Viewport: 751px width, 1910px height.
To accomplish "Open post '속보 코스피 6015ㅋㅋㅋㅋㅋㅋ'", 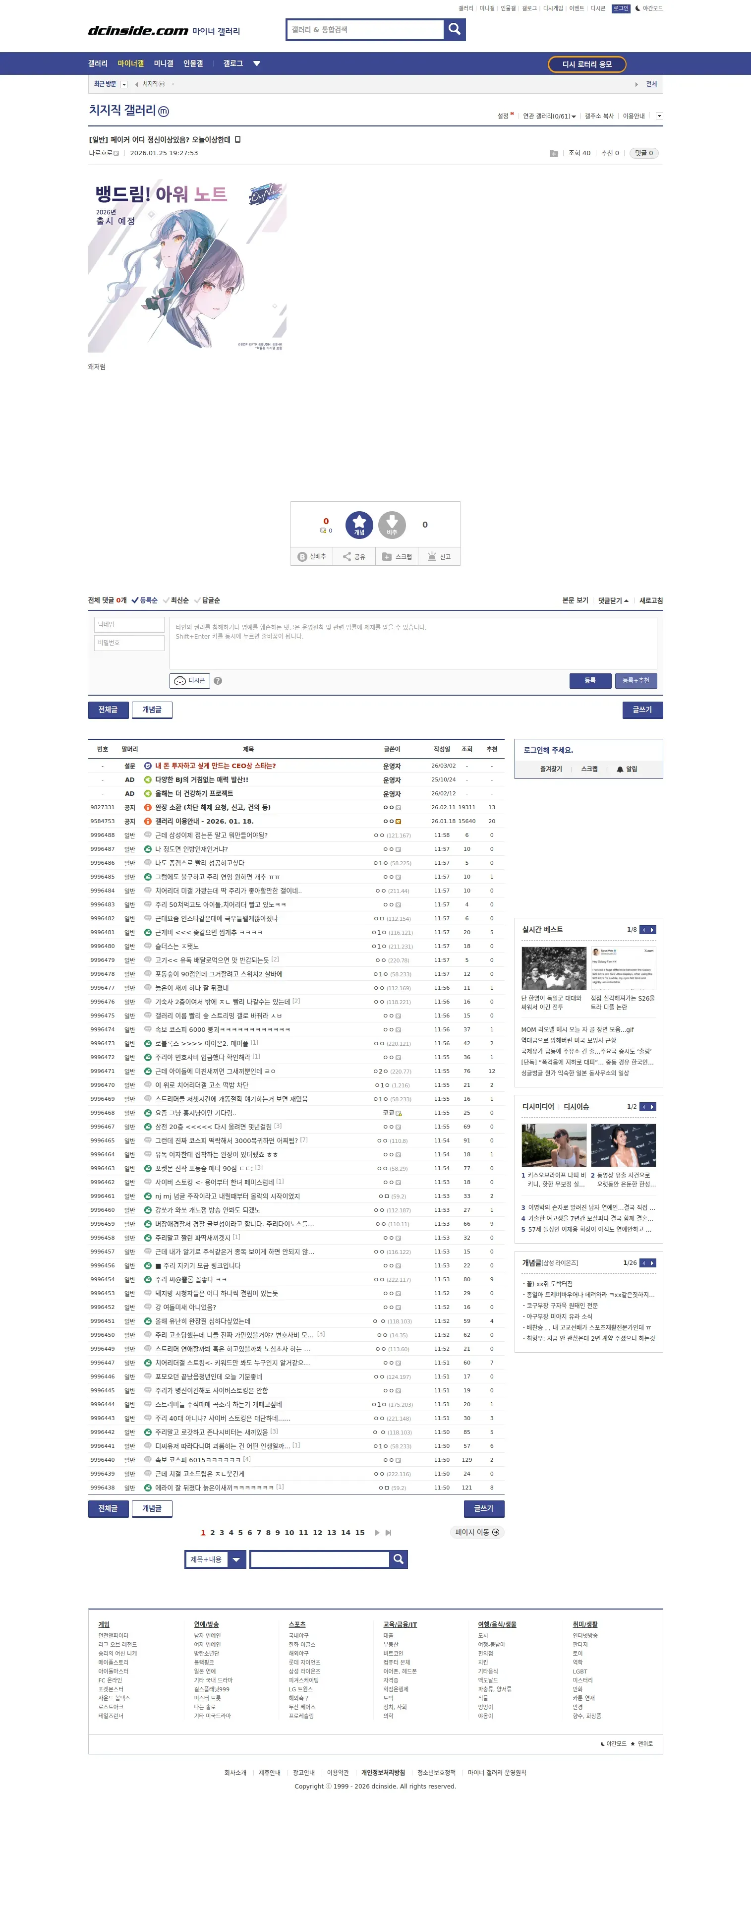I will point(198,1460).
